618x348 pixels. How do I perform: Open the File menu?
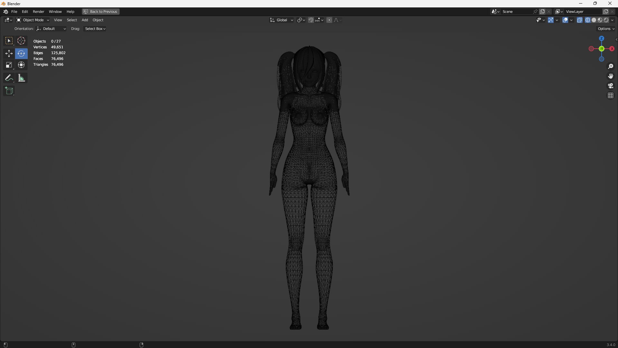[14, 12]
